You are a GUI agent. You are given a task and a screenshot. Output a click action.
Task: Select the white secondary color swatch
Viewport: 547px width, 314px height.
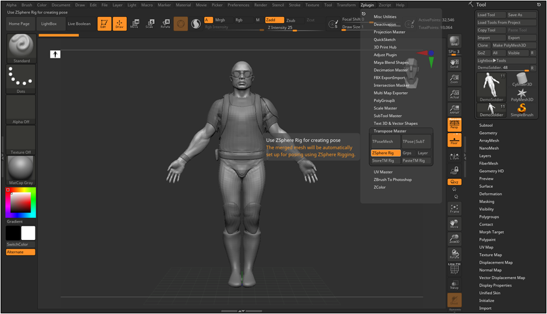28,233
